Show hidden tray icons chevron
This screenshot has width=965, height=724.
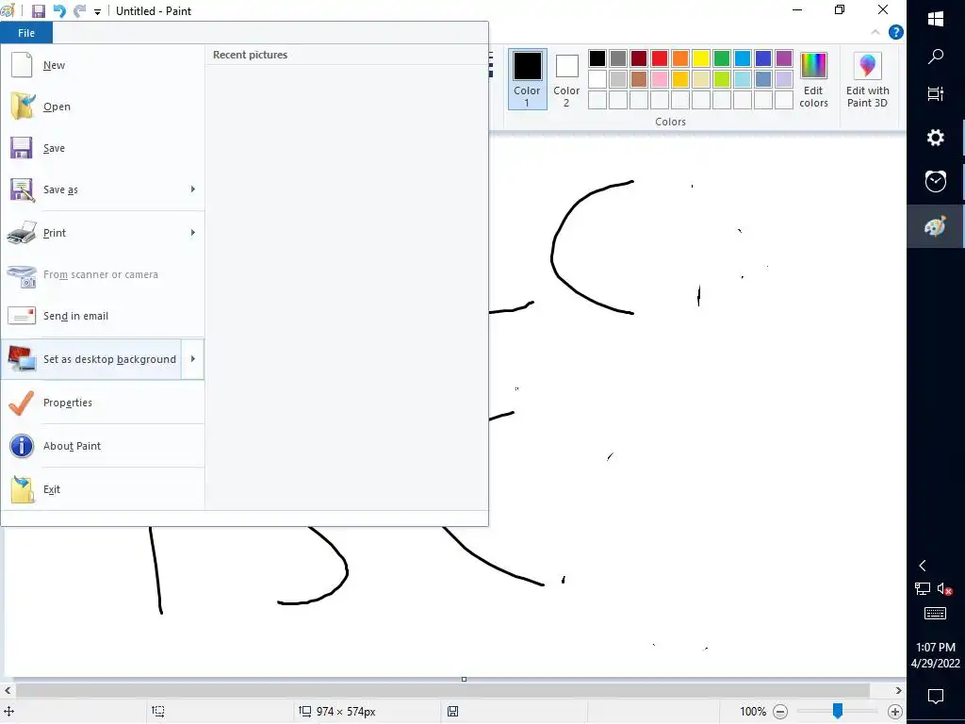point(922,566)
